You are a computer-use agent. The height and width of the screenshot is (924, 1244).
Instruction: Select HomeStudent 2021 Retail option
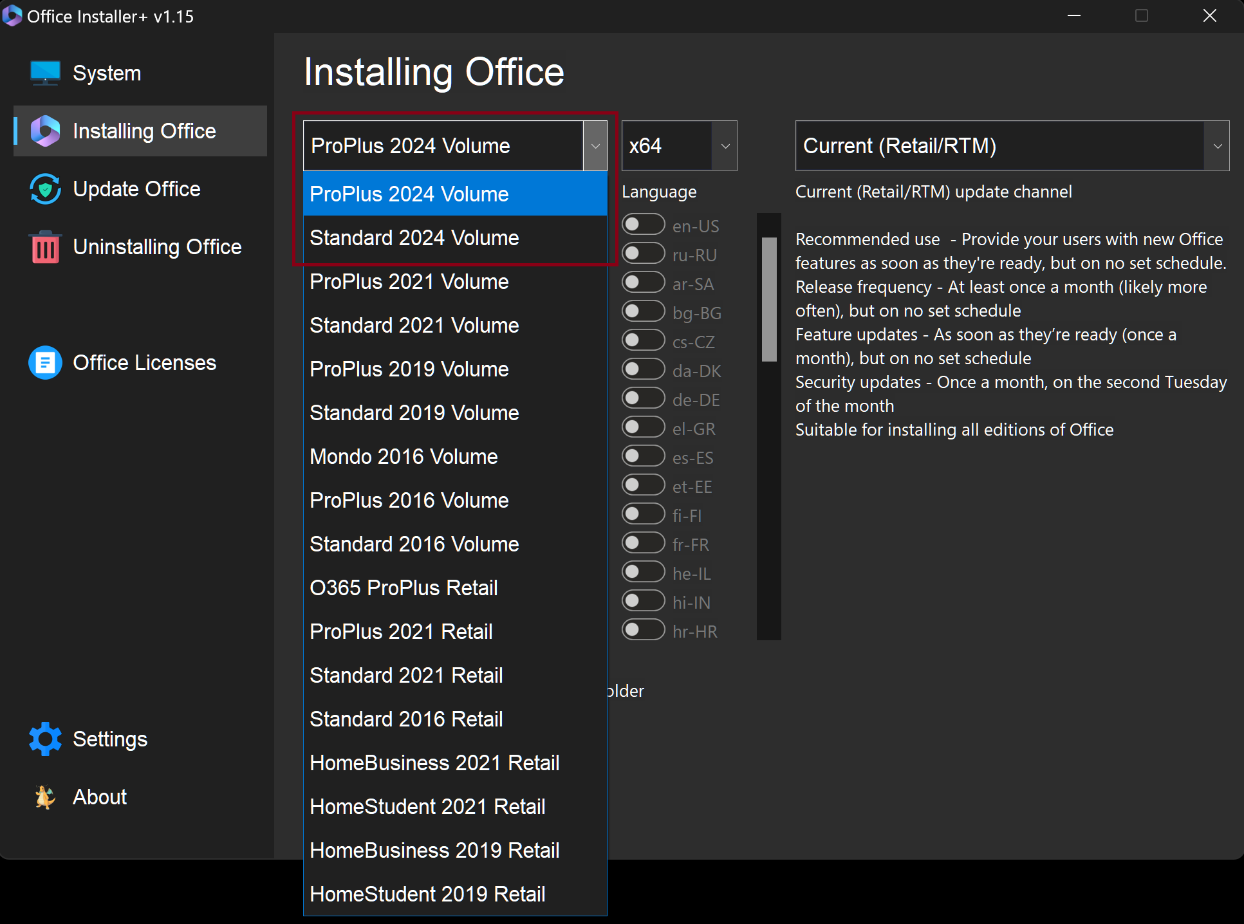point(455,807)
